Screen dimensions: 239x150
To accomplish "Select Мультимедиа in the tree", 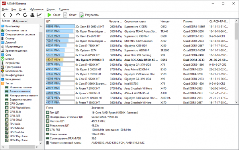I will [14, 47].
